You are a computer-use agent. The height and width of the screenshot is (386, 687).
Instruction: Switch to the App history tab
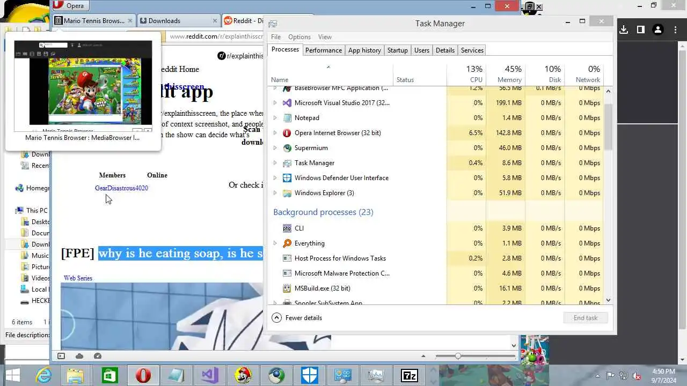pyautogui.click(x=364, y=50)
